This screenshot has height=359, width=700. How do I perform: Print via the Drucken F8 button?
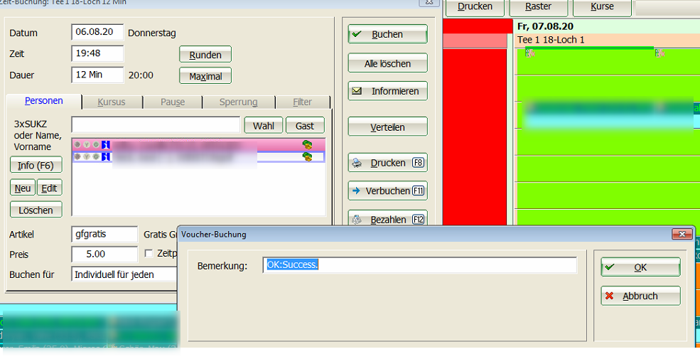click(387, 163)
